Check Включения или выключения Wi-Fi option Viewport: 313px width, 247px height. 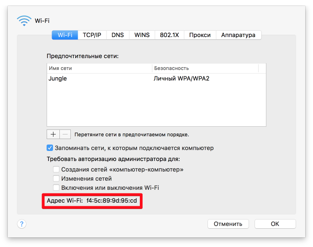(x=56, y=188)
